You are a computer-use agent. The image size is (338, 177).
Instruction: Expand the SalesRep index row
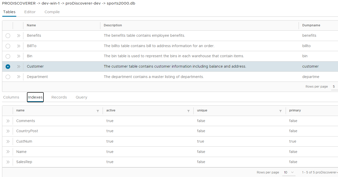pyautogui.click(x=8, y=162)
